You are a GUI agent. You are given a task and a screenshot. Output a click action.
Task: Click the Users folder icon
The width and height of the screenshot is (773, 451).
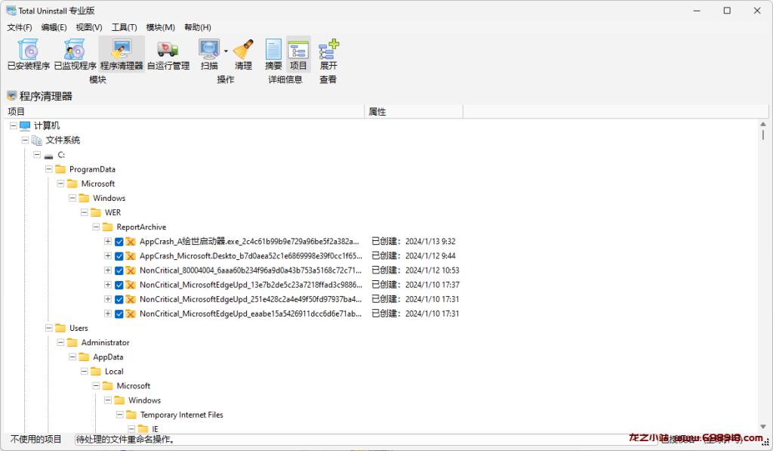coord(60,328)
